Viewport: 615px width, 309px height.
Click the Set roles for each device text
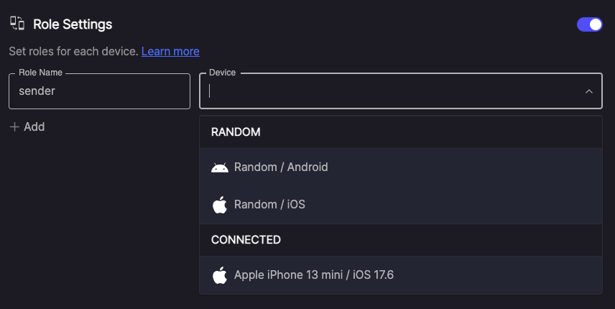tap(73, 51)
